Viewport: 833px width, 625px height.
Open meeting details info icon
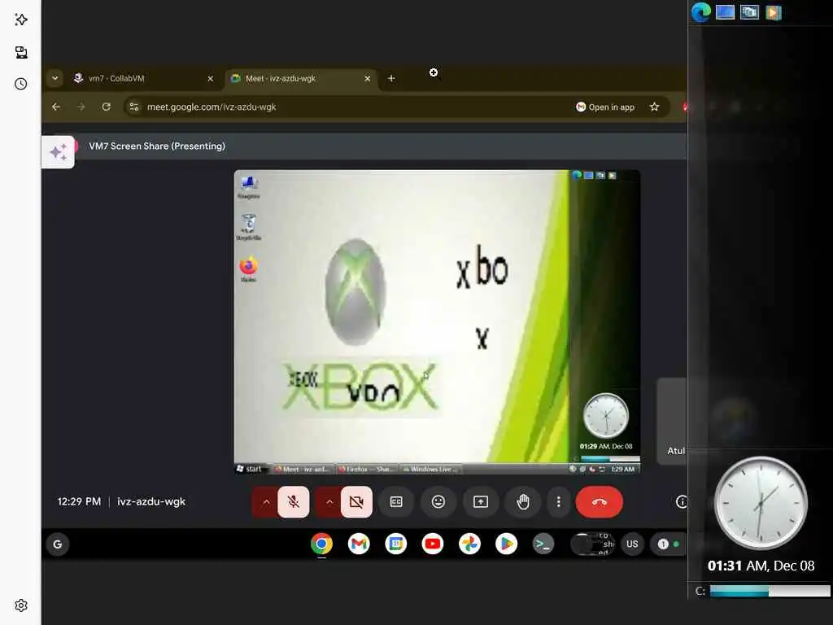point(681,501)
